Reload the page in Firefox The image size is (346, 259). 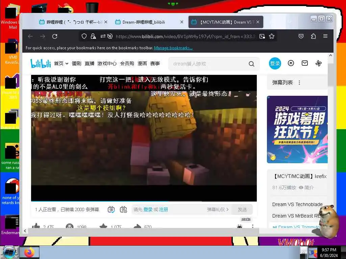[x=55, y=36]
